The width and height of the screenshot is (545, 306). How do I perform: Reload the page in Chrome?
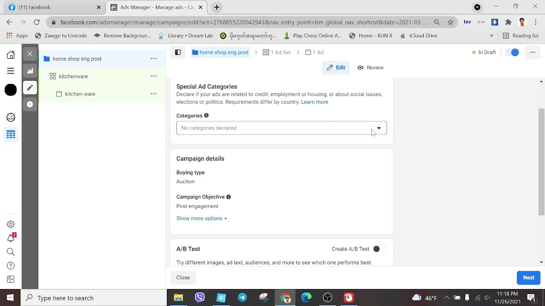37,22
